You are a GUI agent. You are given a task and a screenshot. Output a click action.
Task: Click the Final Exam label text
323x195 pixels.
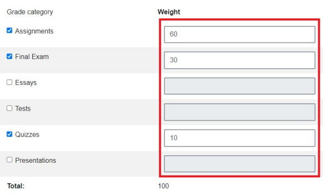(x=32, y=57)
